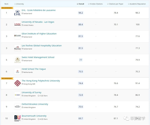Image resolution: width=150 pixels, height=125 pixels.
Task: Sort by the Overall score column
Action: 80,4
